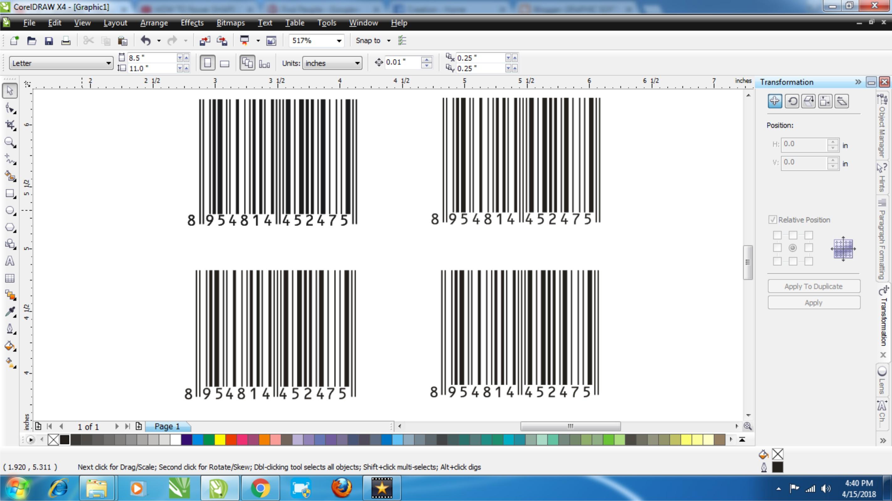Image resolution: width=892 pixels, height=501 pixels.
Task: Toggle the top-left anchor position
Action: (778, 235)
